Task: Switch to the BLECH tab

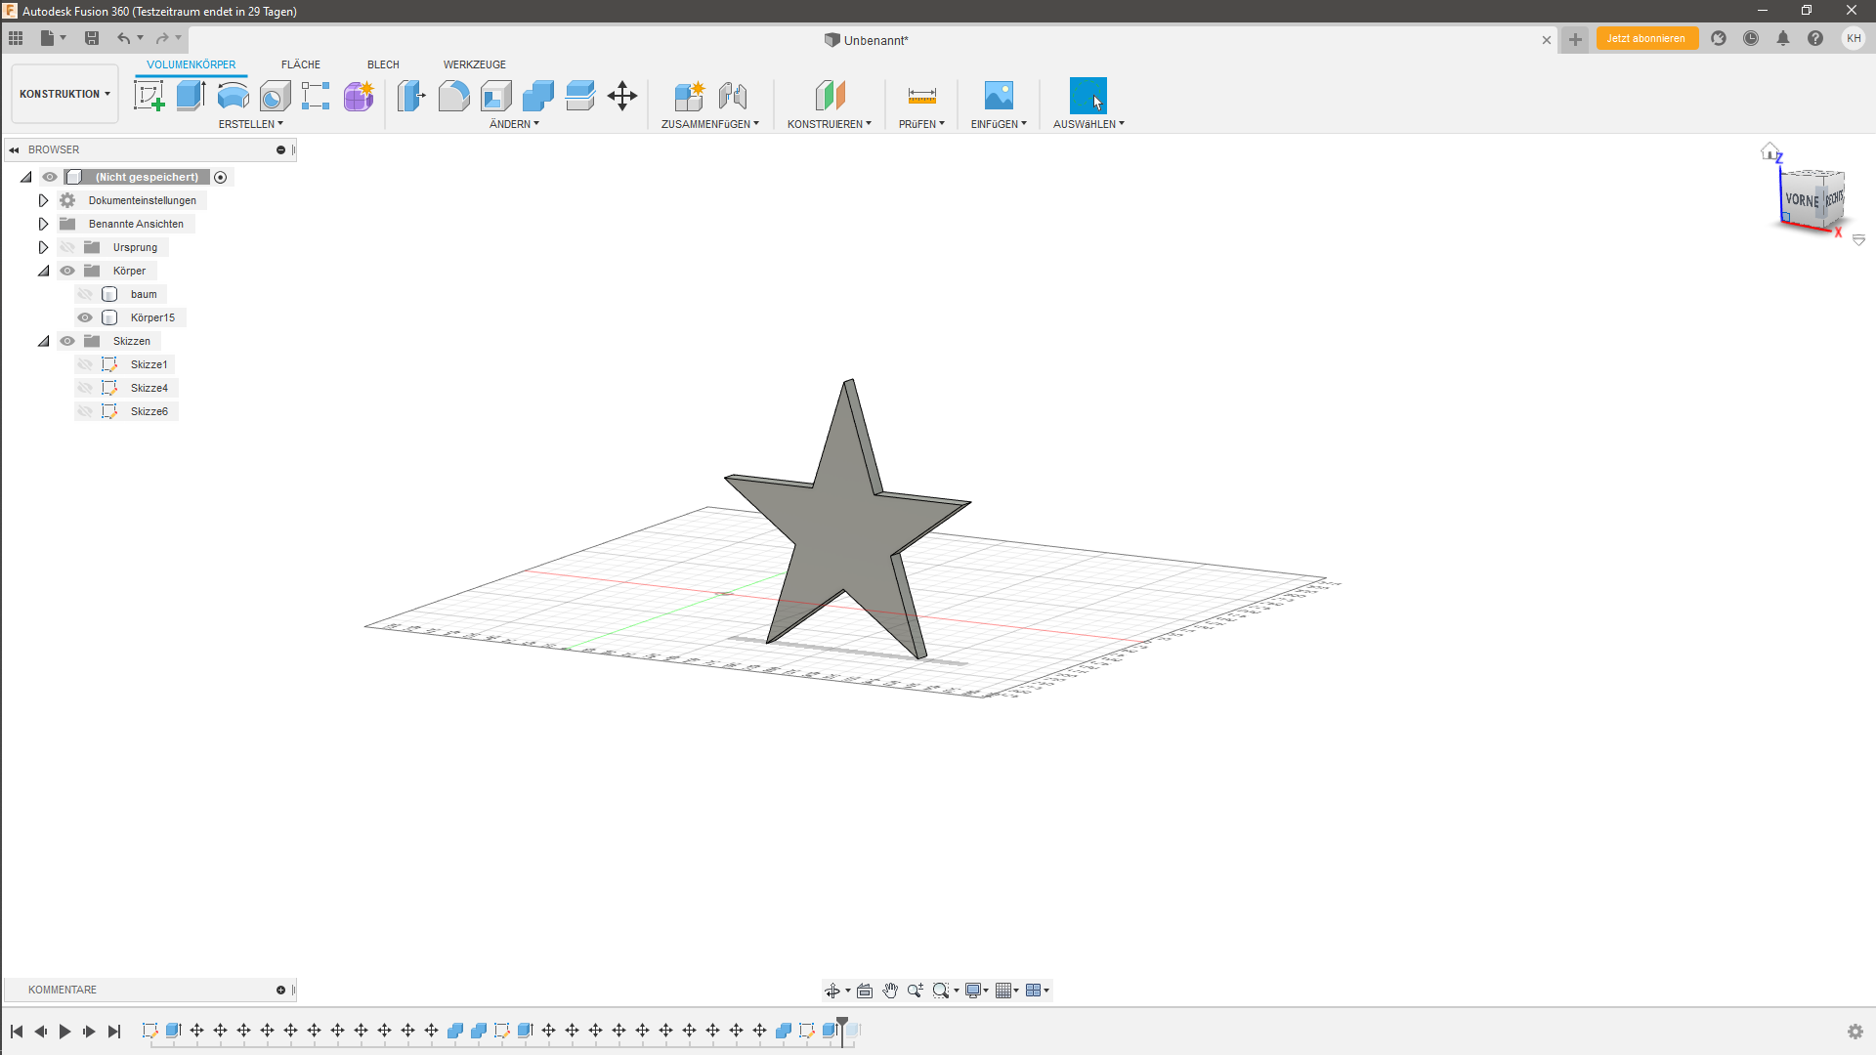Action: (382, 64)
